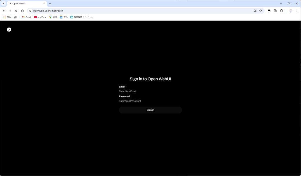View site information icon in address bar
The image size is (301, 176).
click(x=30, y=11)
